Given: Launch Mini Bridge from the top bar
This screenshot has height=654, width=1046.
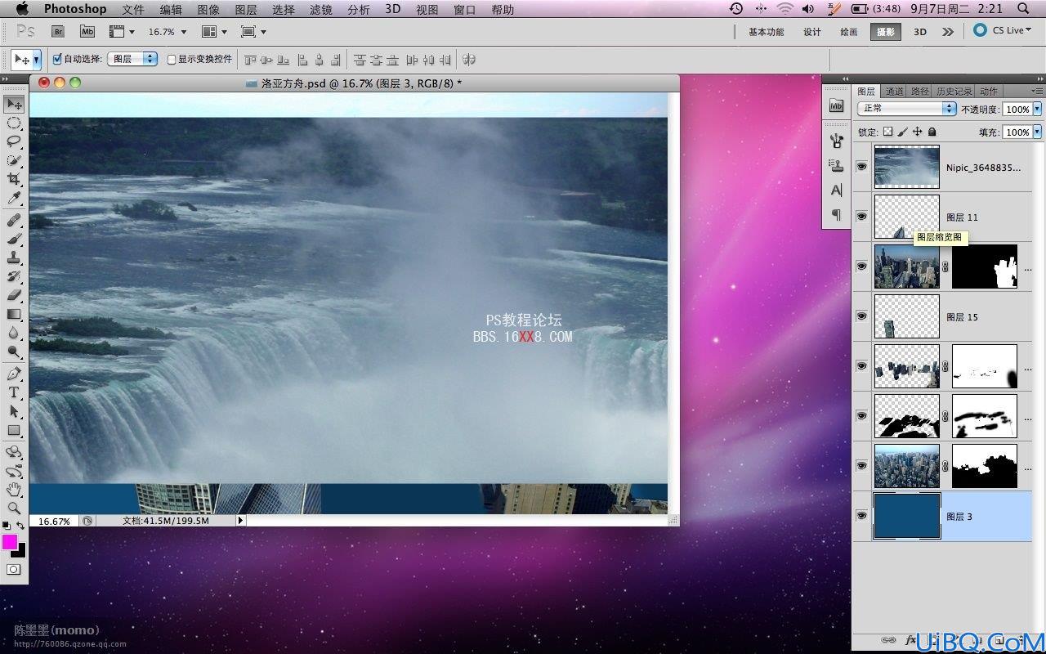Looking at the screenshot, I should pos(87,31).
